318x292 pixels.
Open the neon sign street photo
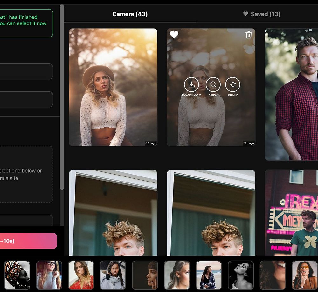tap(291, 212)
